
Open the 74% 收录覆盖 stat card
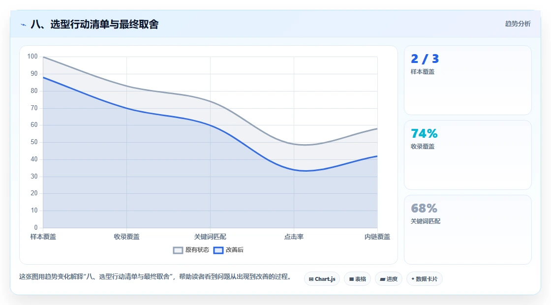click(x=468, y=155)
